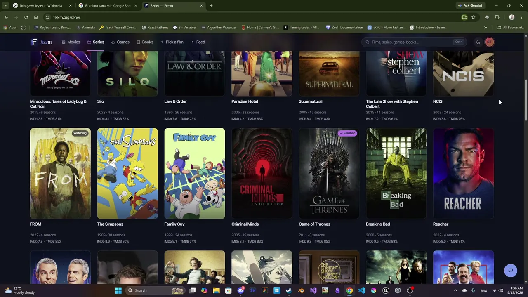Go back to the previous page
This screenshot has width=528, height=297.
[x=6, y=17]
